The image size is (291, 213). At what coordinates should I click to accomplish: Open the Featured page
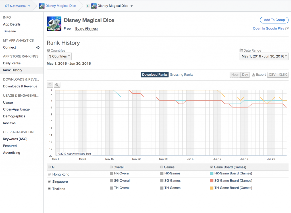[x=10, y=146]
